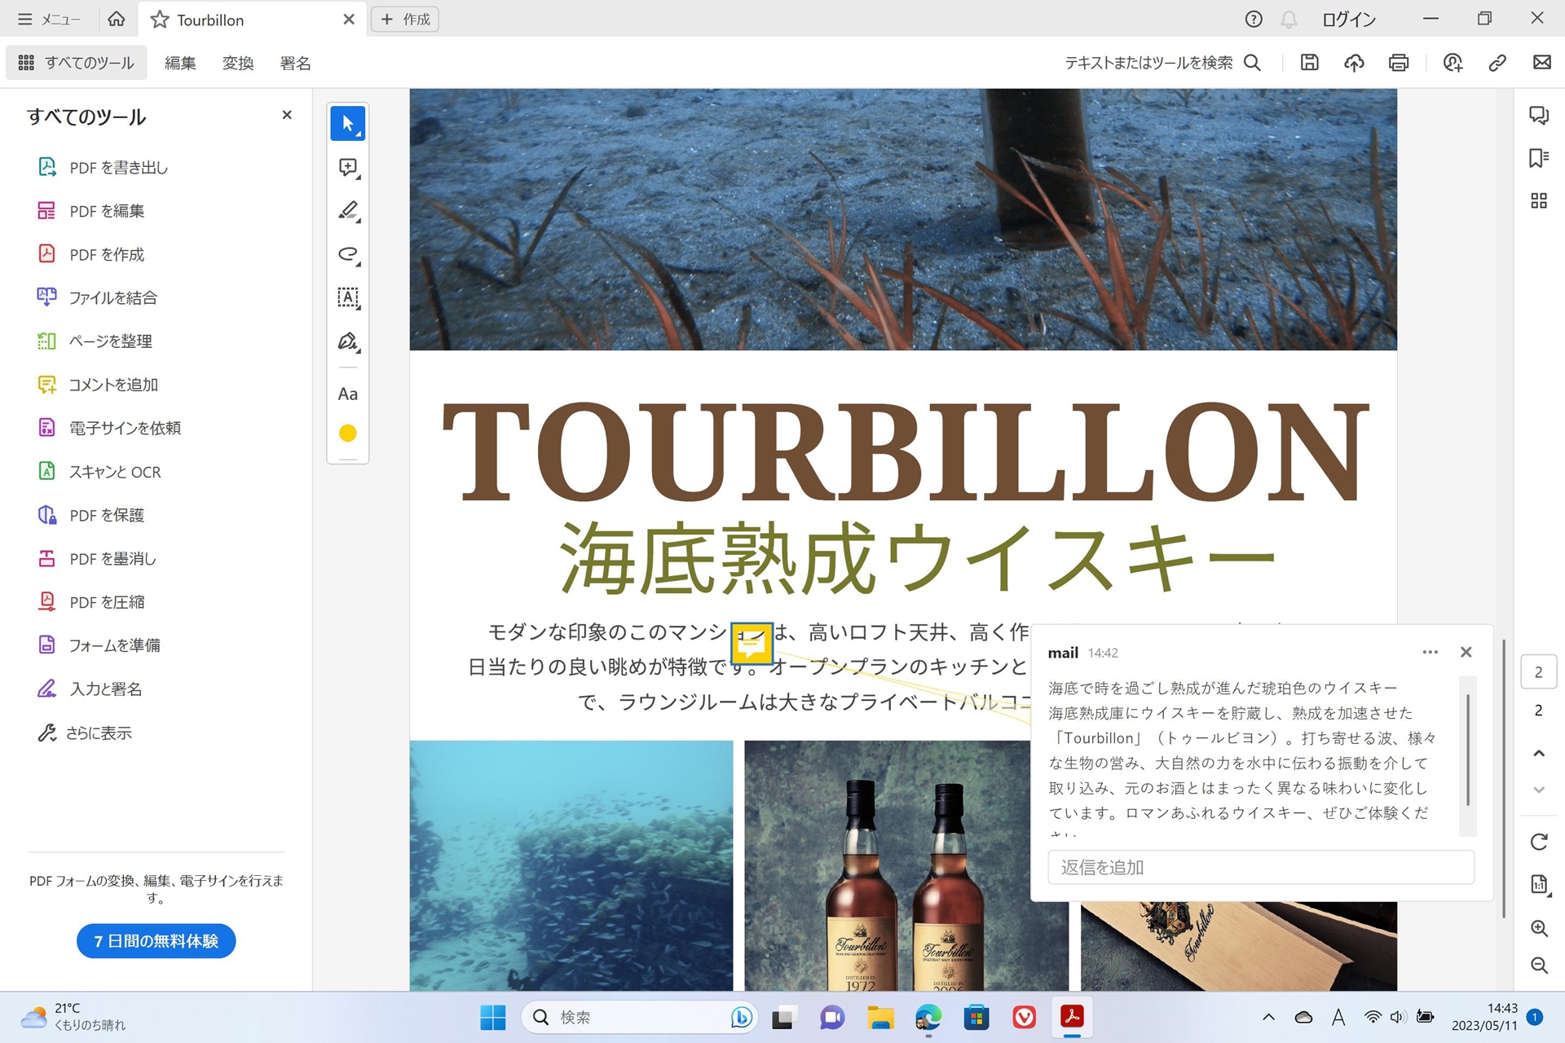This screenshot has height=1043, width=1565.
Task: Print the PDF document
Action: pyautogui.click(x=1397, y=63)
